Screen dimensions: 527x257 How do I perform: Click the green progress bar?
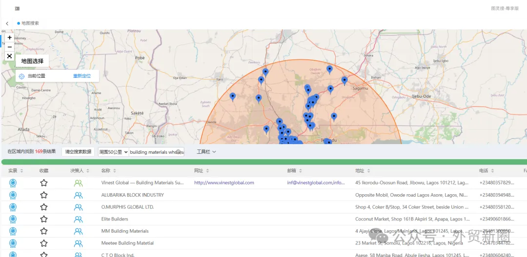click(x=263, y=162)
